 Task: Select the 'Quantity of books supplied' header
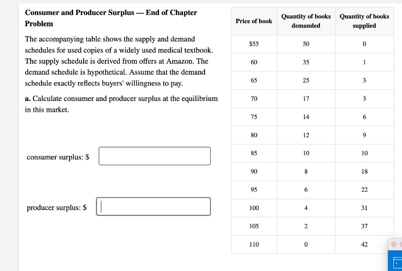tap(364, 21)
